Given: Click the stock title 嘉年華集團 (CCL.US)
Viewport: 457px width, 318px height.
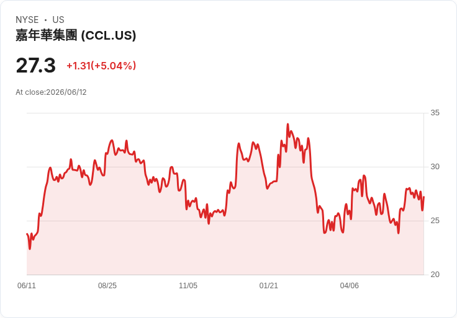Looking at the screenshot, I should pyautogui.click(x=76, y=35).
